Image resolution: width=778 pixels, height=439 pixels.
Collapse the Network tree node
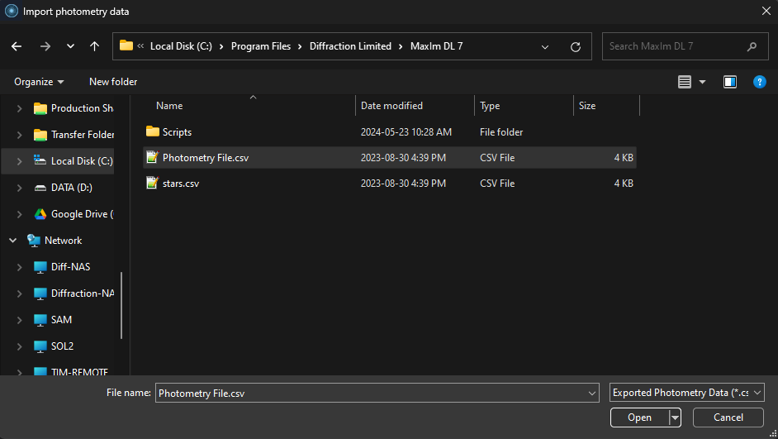tap(12, 241)
